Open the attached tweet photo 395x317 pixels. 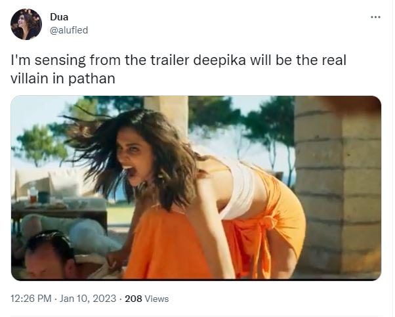196,188
